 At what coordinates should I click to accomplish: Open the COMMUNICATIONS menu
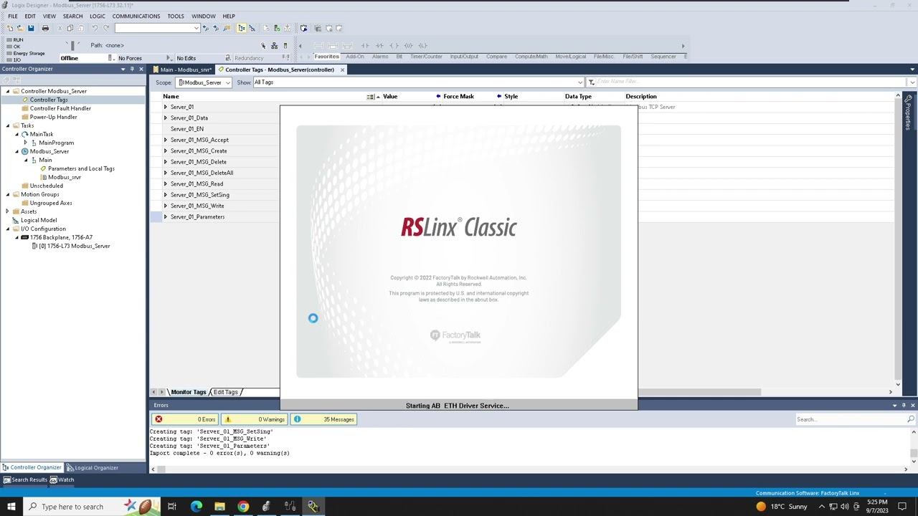tap(136, 16)
